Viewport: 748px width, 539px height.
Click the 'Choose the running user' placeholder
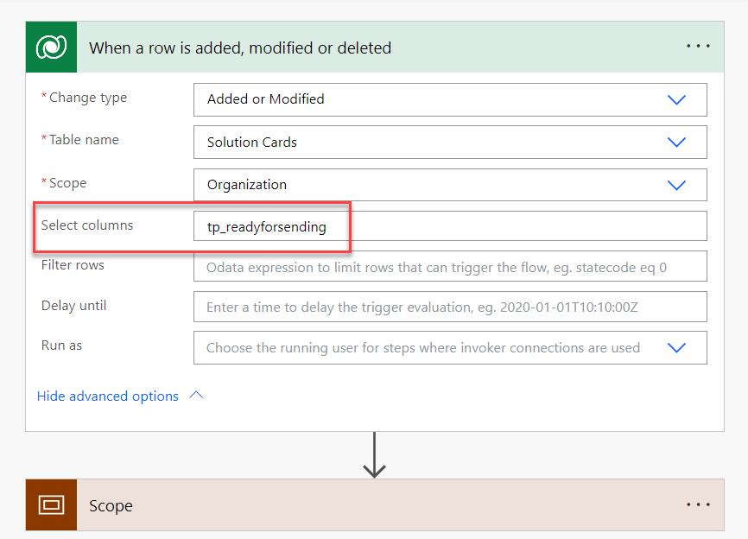tap(423, 348)
